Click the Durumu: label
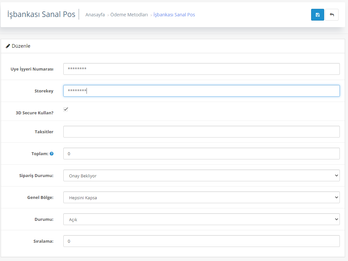 point(44,219)
